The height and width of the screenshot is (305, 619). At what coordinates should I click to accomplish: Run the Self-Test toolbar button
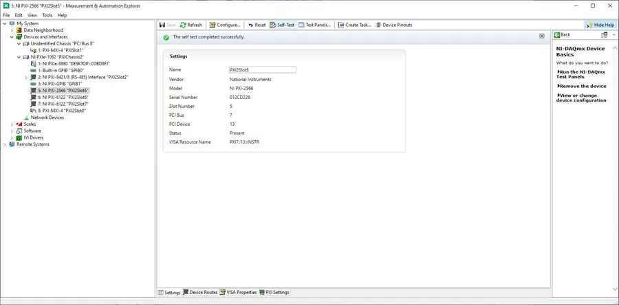[282, 25]
